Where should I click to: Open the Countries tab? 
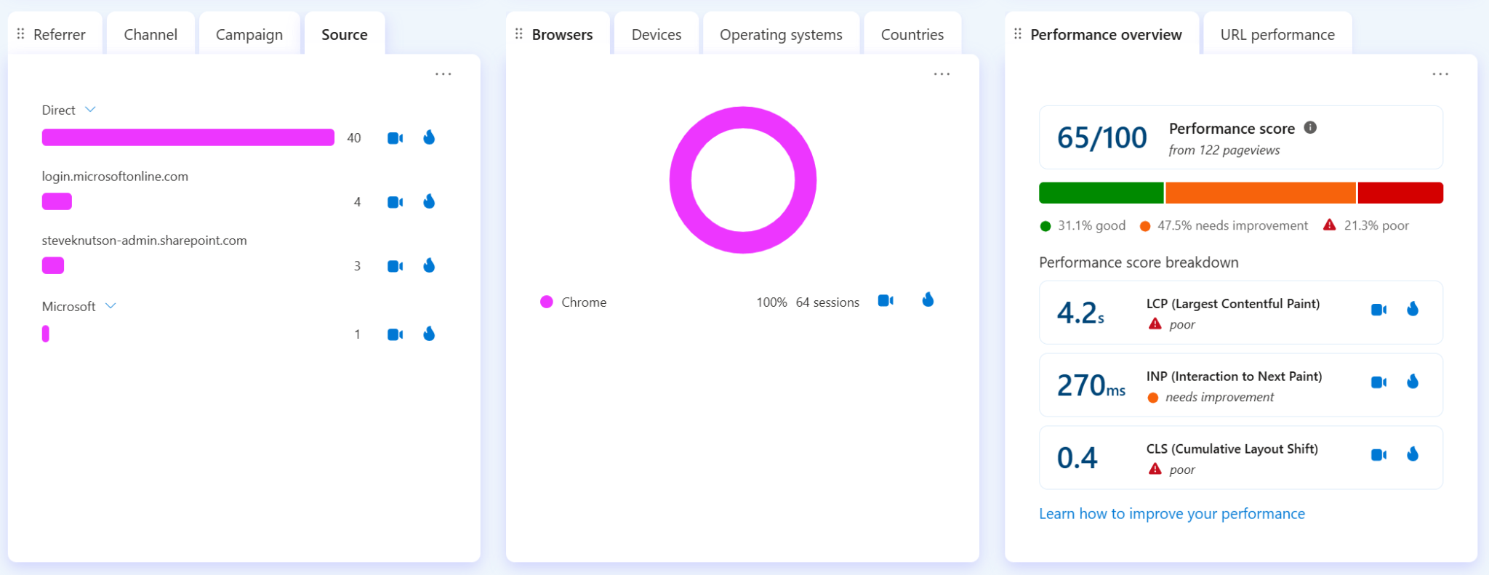[x=912, y=33]
